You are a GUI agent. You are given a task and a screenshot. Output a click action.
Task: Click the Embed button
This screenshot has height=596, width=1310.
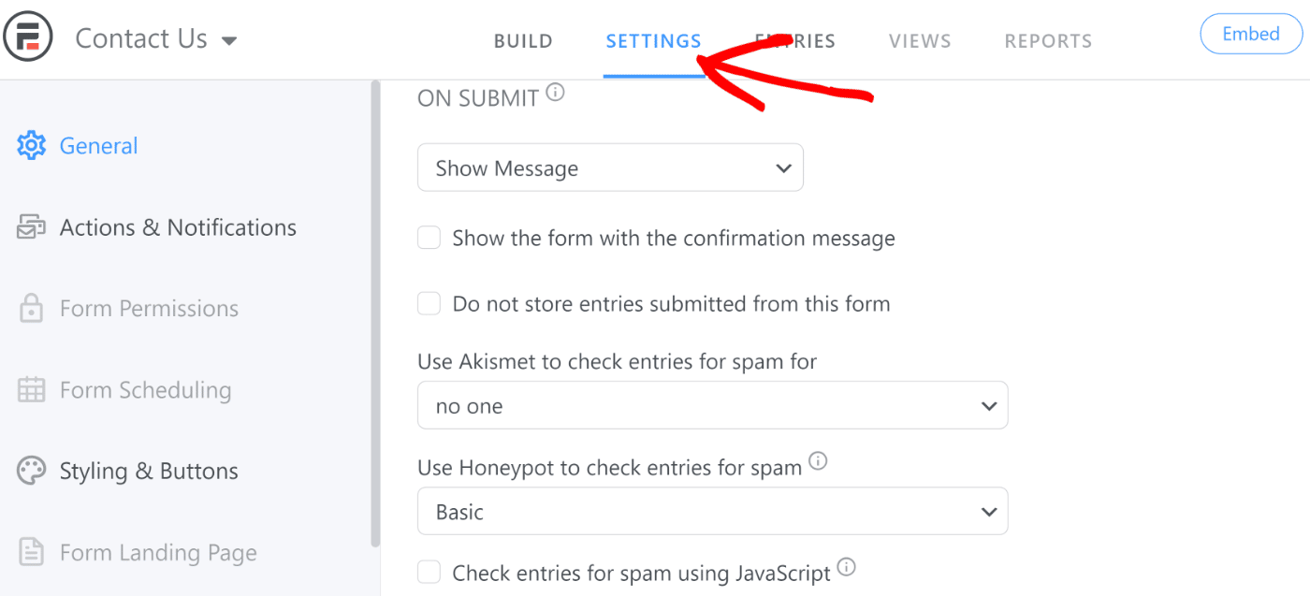[x=1251, y=34]
